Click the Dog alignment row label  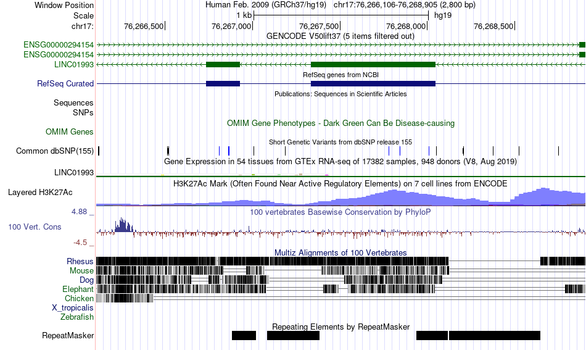coord(86,280)
